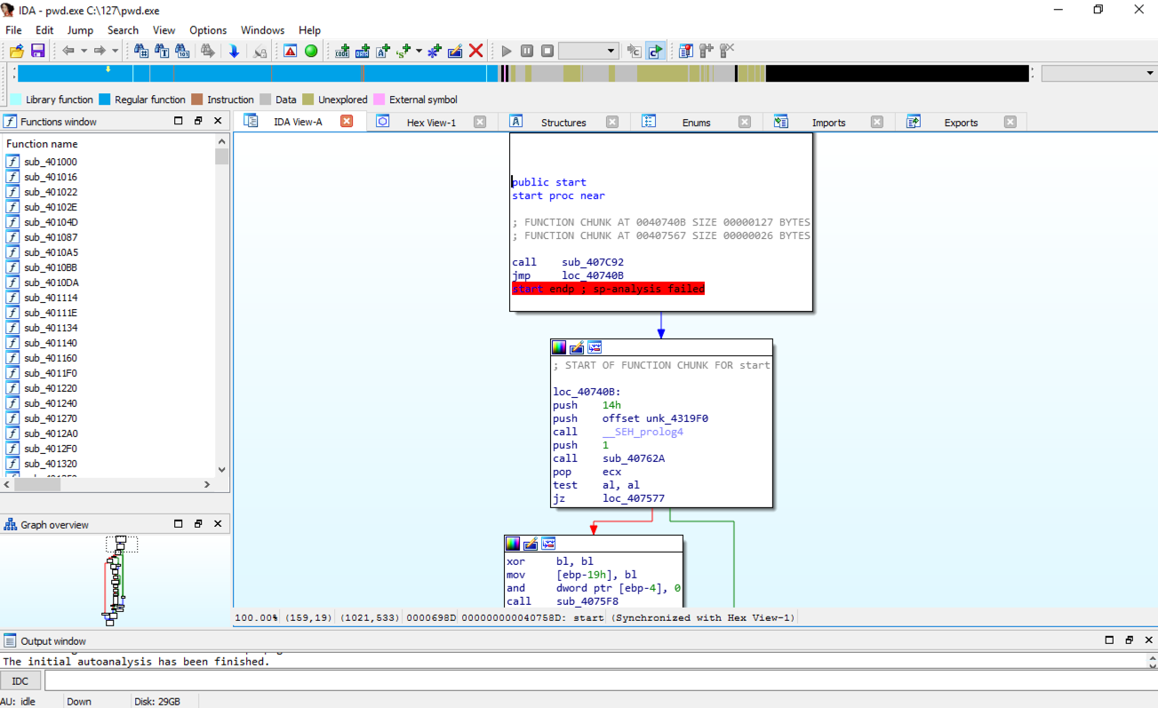This screenshot has width=1158, height=708.
Task: Click the IDC command language button
Action: coord(20,681)
